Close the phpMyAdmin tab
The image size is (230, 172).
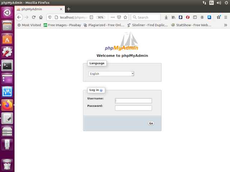click(61, 9)
